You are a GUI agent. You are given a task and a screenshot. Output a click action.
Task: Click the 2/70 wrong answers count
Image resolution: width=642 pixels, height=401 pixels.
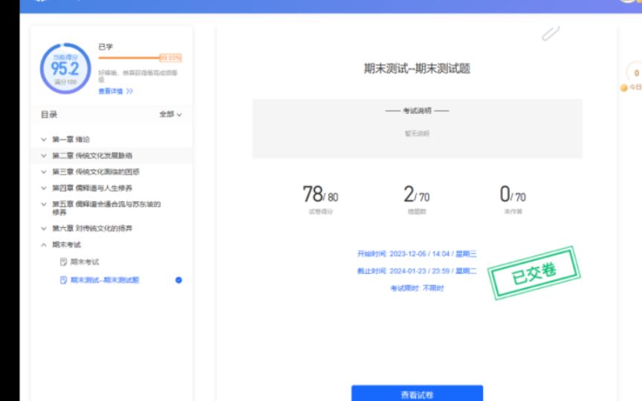coord(416,194)
